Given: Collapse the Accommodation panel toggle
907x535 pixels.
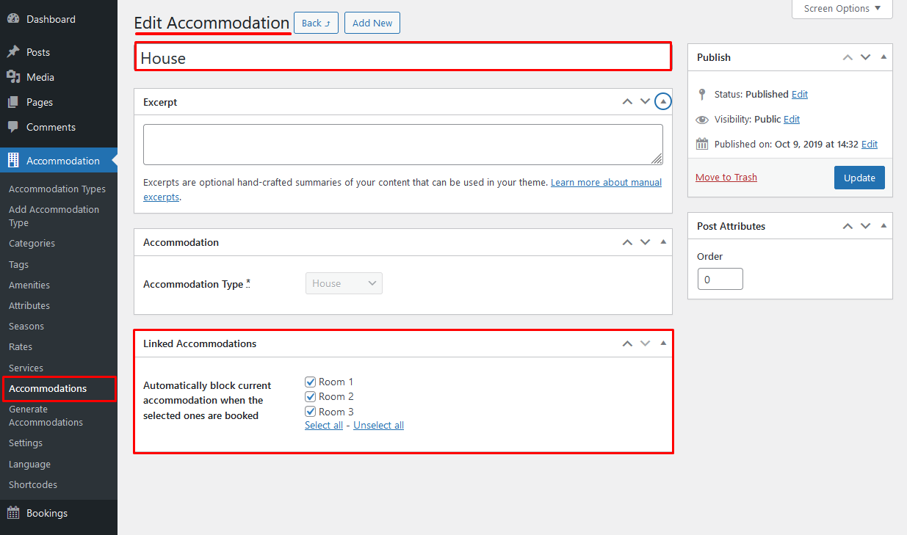Looking at the screenshot, I should click(x=663, y=241).
